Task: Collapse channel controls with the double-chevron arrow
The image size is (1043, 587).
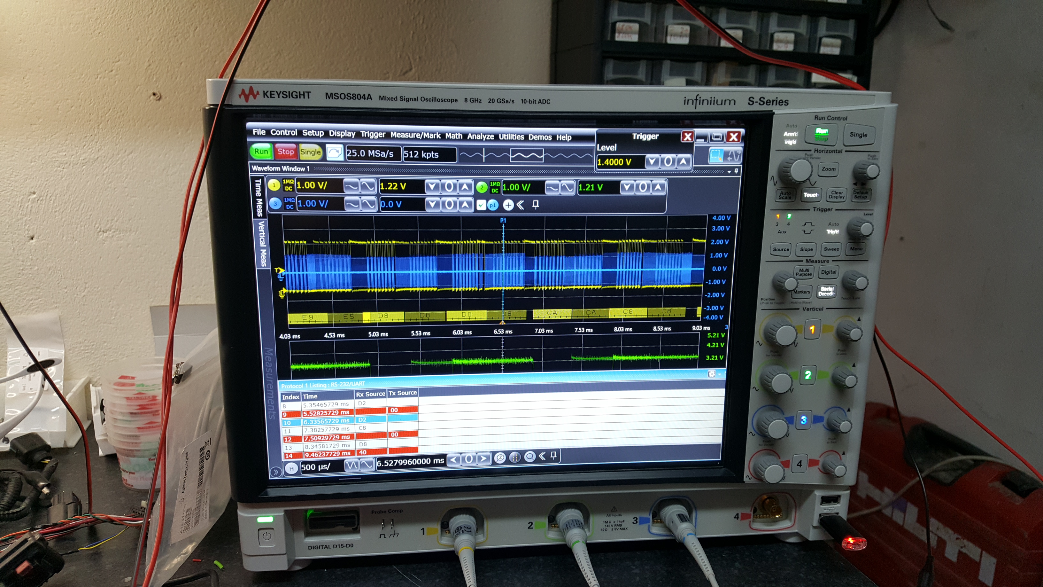Action: 520,205
